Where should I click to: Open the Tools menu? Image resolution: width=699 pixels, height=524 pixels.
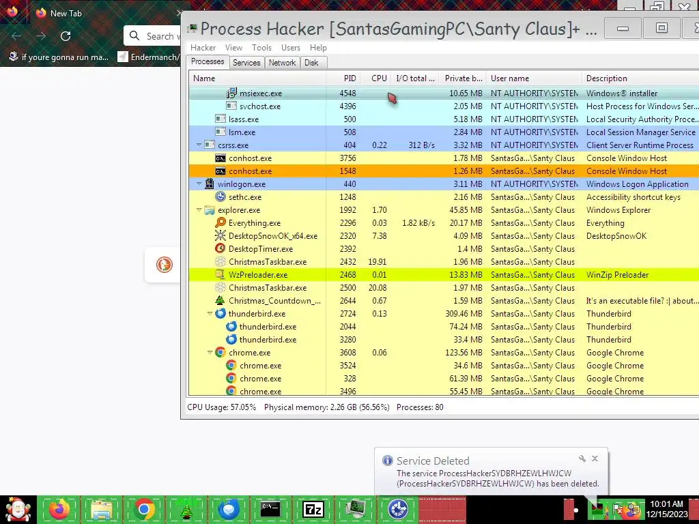point(261,48)
